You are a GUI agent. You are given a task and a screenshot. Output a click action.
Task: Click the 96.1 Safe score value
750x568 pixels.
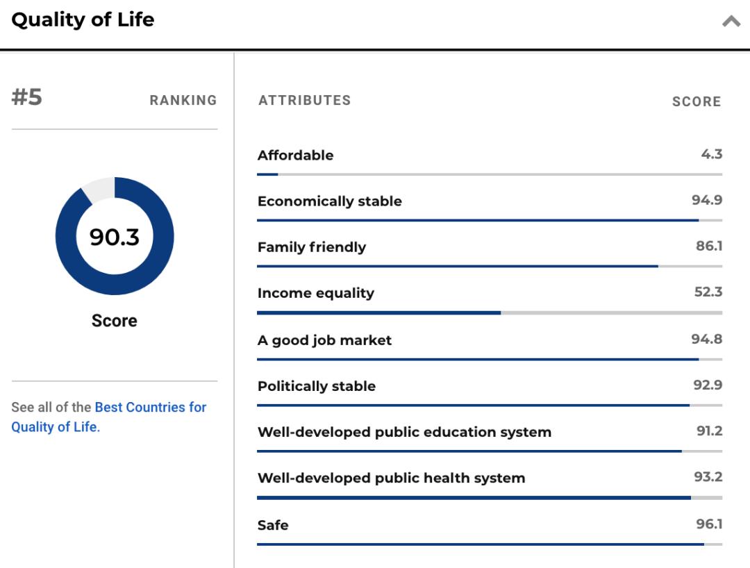709,524
